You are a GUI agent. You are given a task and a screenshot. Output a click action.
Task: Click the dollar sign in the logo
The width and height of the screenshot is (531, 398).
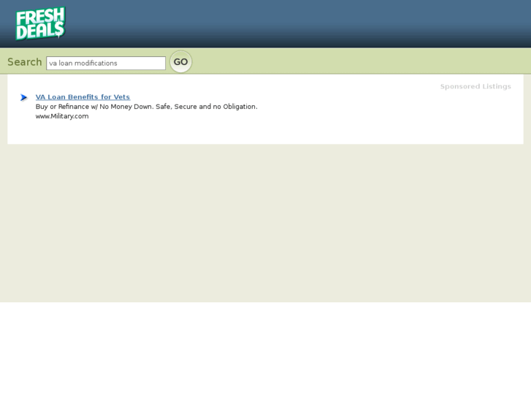click(x=61, y=29)
